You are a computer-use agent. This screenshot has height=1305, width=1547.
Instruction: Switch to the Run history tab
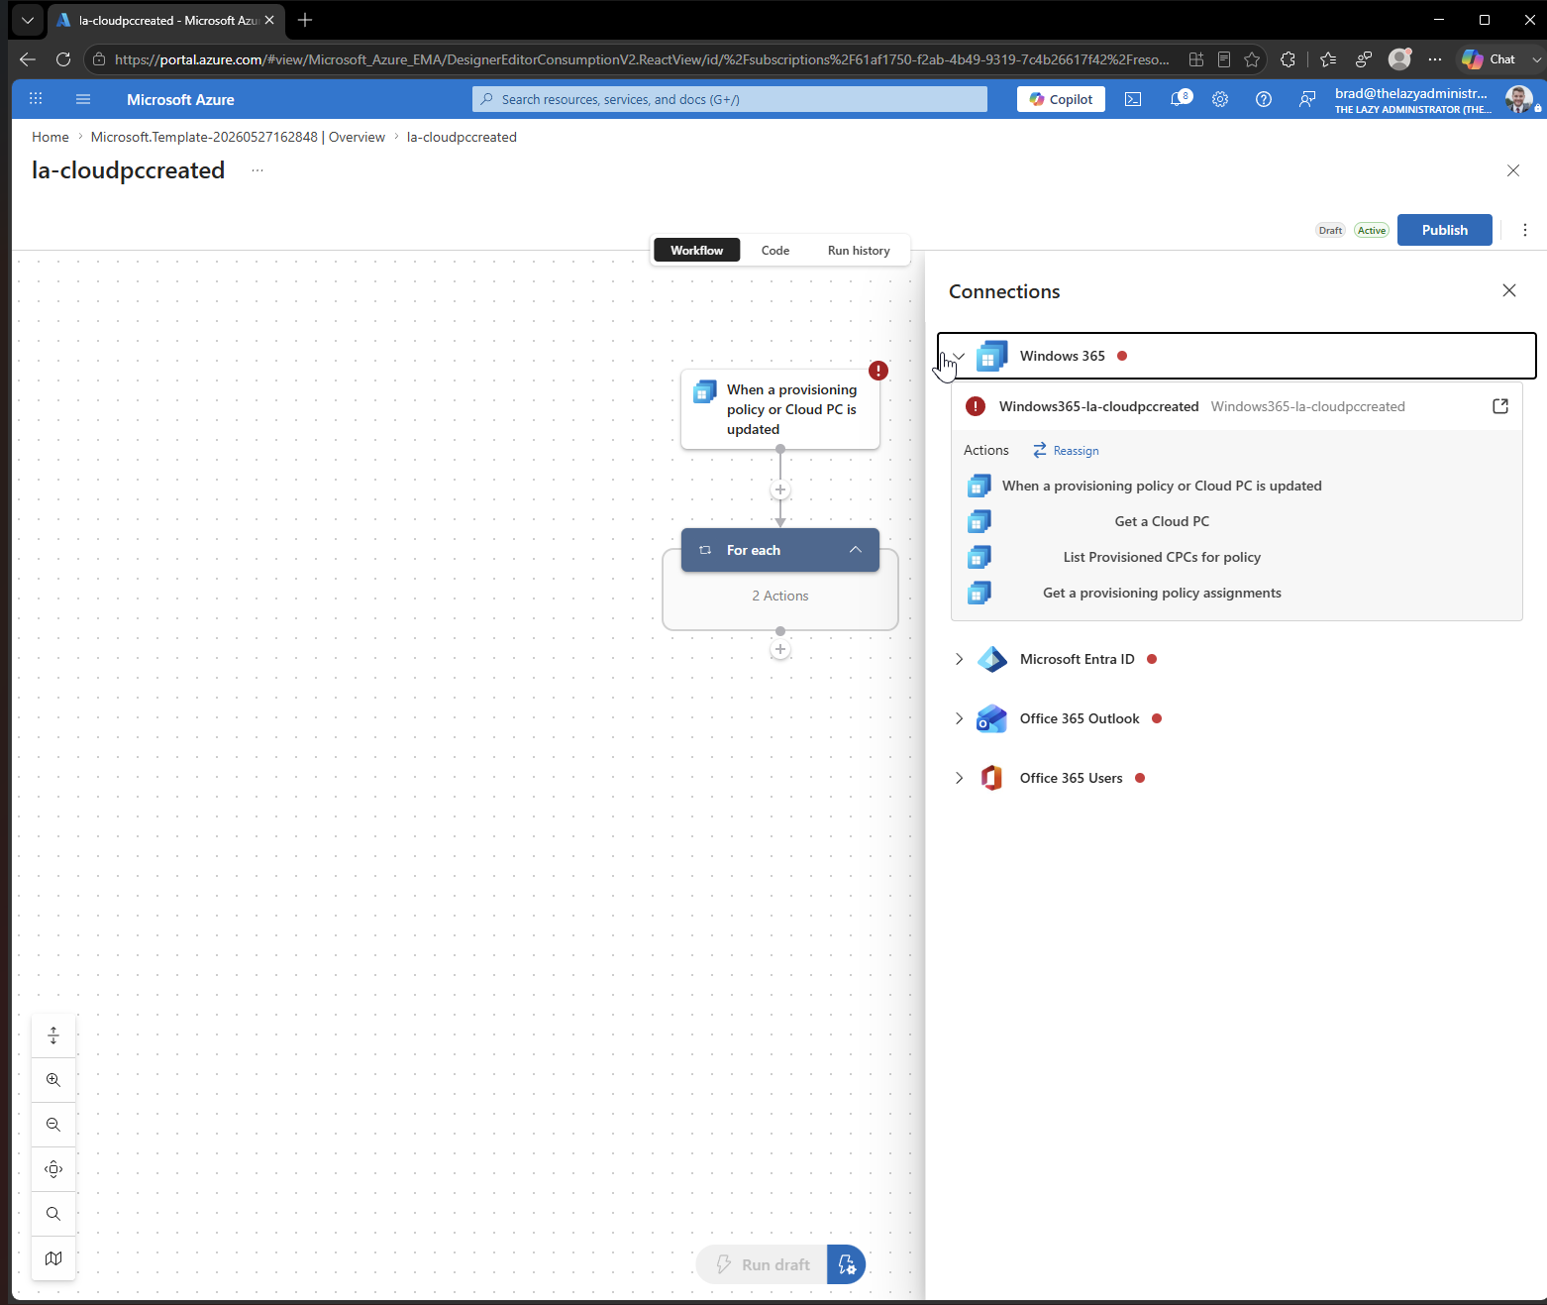coord(859,251)
